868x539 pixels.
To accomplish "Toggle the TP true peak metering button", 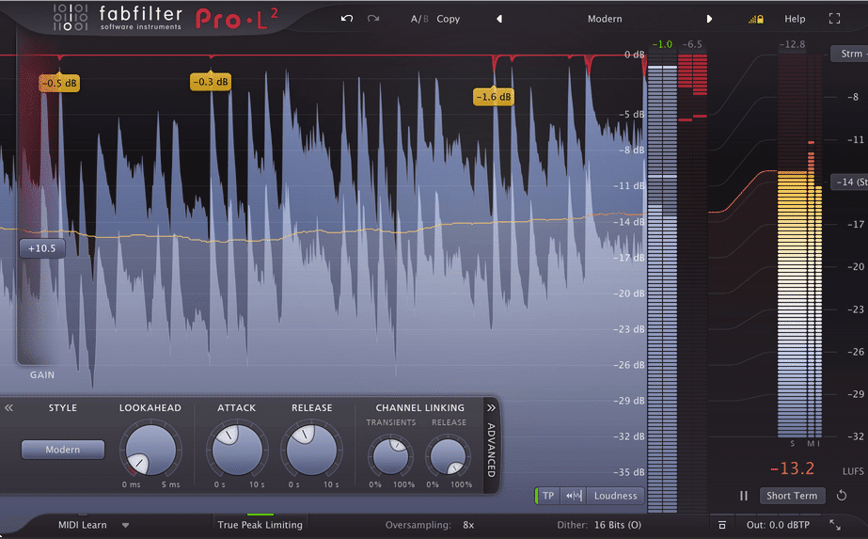I will pyautogui.click(x=548, y=496).
